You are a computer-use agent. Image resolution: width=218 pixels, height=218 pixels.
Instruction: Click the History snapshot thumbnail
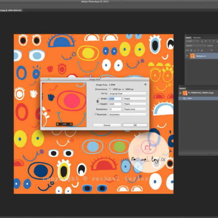point(185,93)
